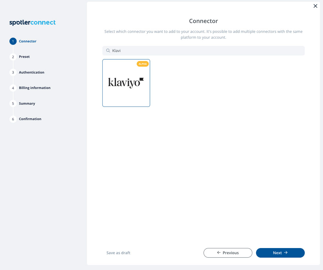Click the ALPHA badge on Klaviyo card
The width and height of the screenshot is (323, 270).
point(142,64)
